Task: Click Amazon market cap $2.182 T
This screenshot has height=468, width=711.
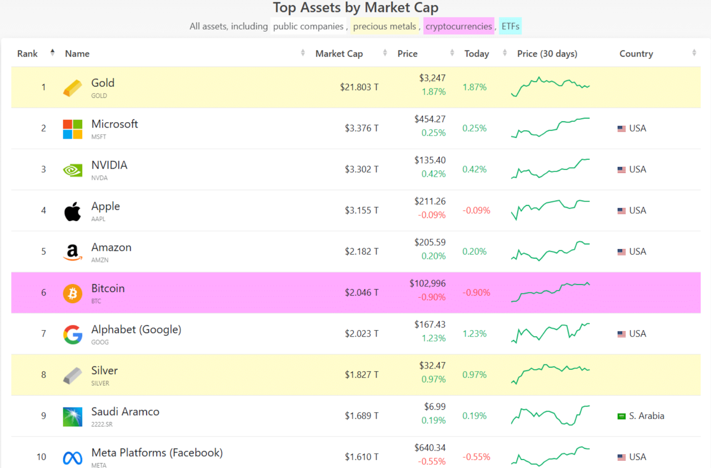Action: tap(362, 252)
